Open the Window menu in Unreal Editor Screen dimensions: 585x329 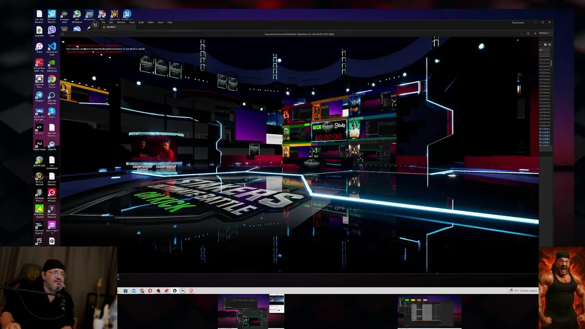(x=121, y=22)
